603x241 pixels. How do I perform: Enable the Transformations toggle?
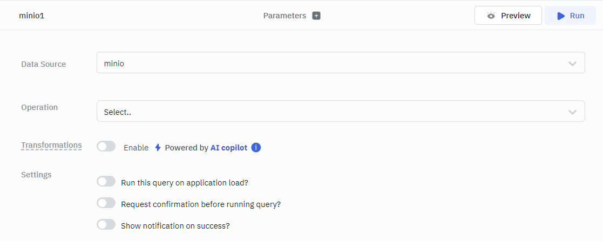pyautogui.click(x=106, y=147)
